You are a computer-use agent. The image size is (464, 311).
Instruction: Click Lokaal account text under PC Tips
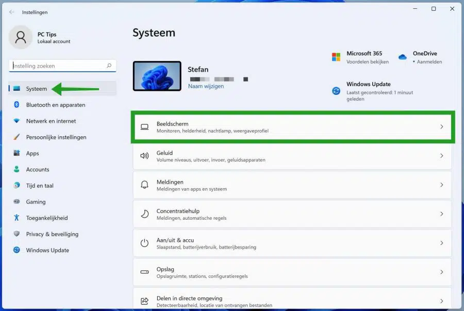tap(54, 41)
